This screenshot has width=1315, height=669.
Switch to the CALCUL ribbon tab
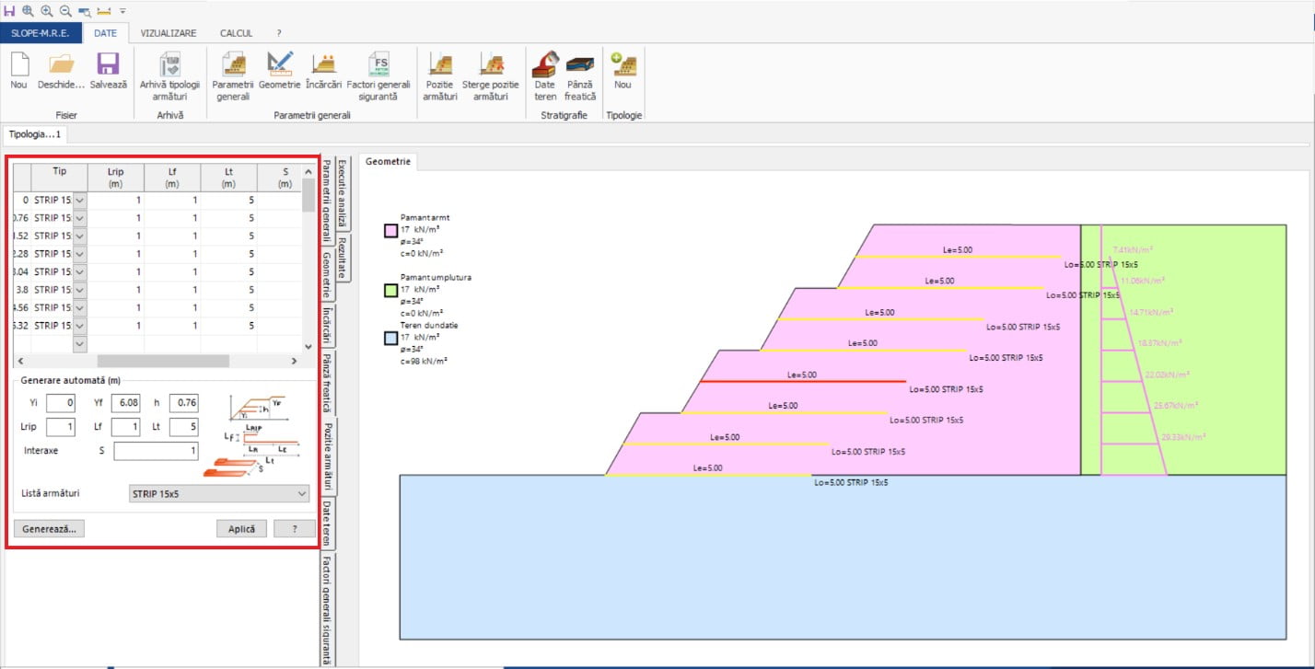[x=236, y=33]
